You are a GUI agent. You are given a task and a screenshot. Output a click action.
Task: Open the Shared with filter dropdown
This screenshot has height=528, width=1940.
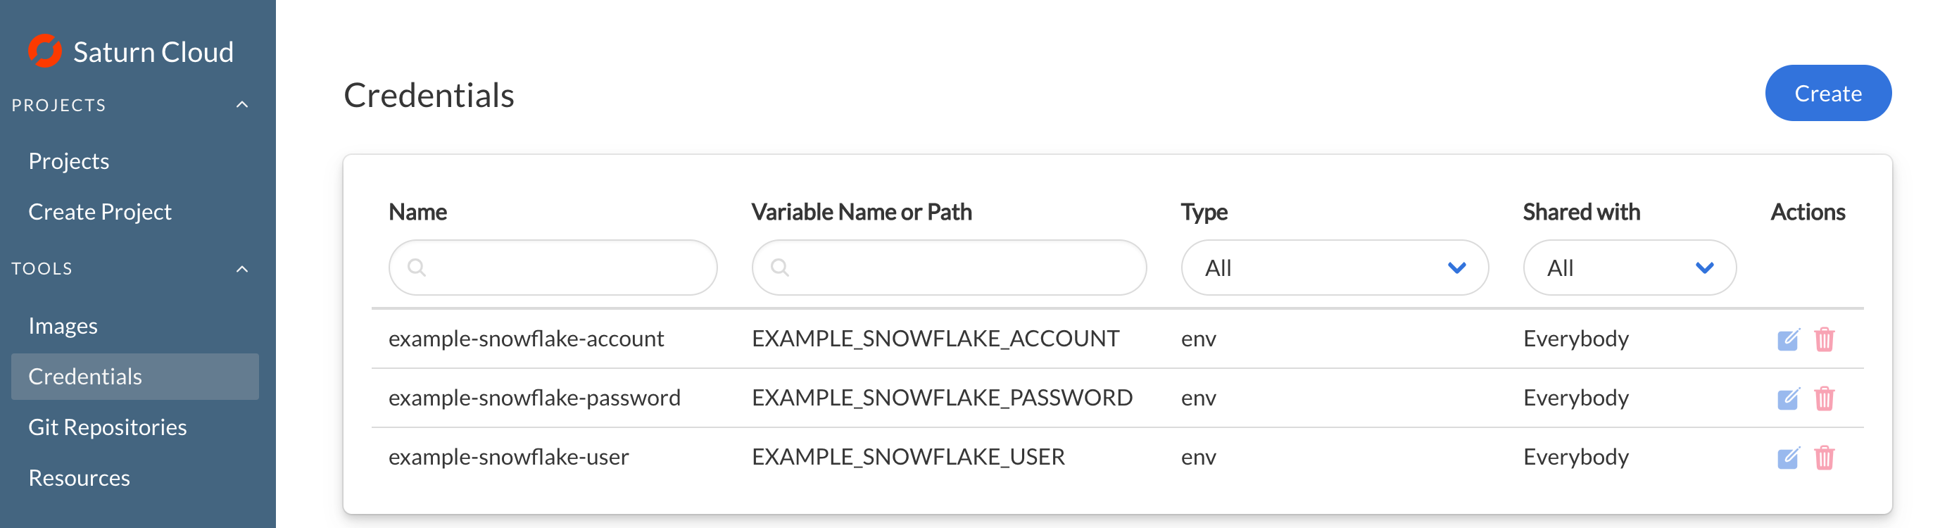1629,268
